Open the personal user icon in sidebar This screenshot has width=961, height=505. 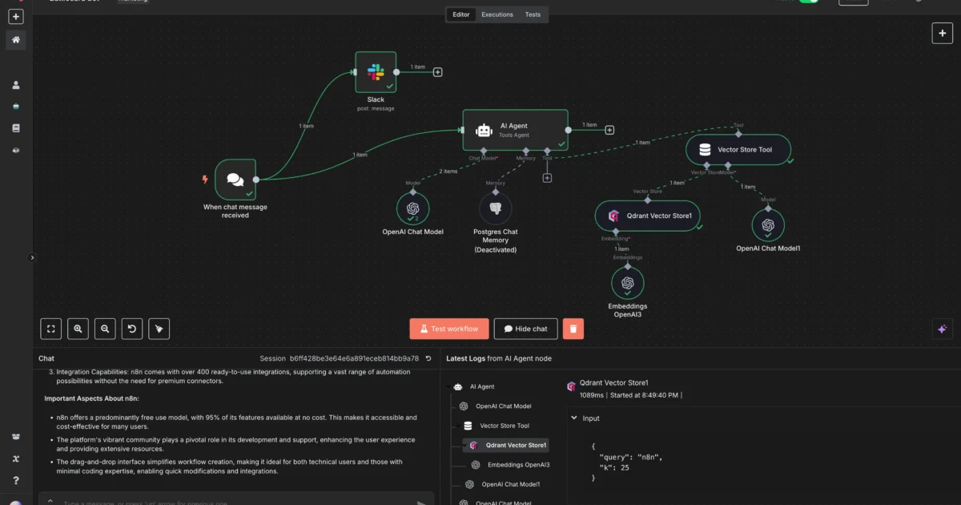tap(16, 85)
